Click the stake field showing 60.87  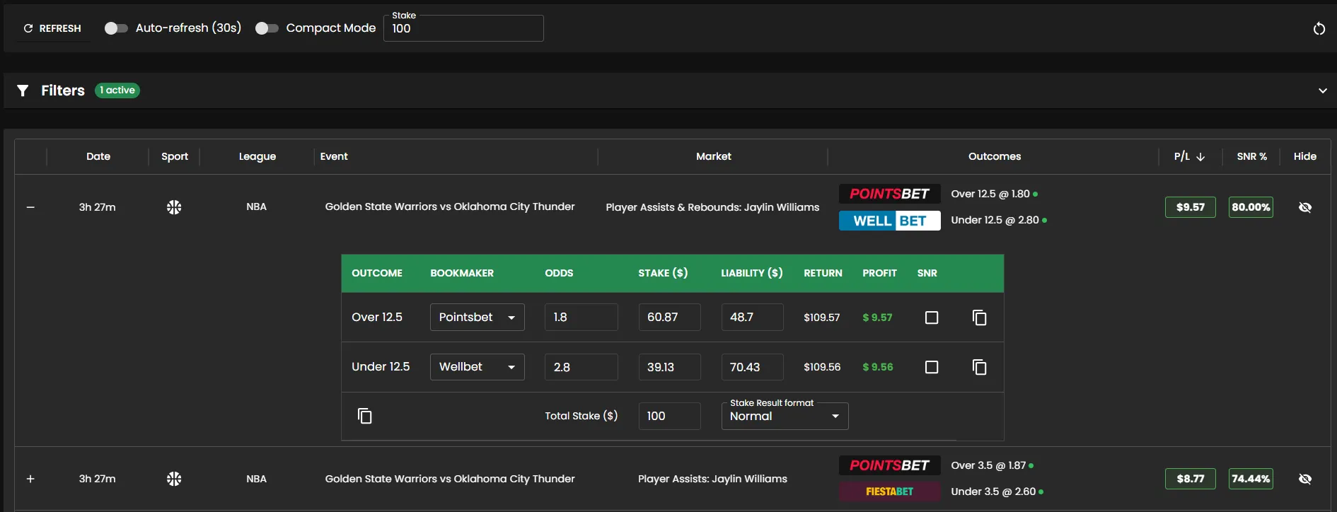pos(670,318)
